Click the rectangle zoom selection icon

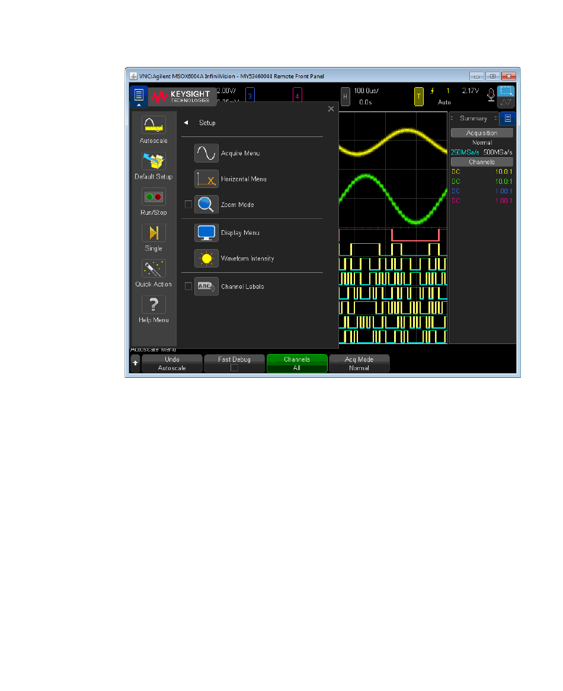point(506,91)
